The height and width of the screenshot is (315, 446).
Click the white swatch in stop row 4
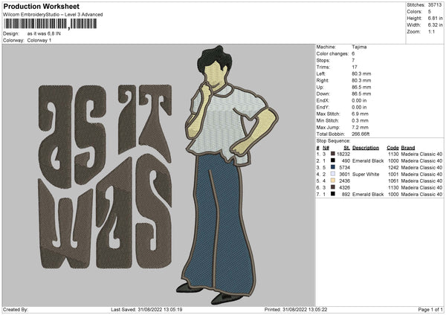coord(333,174)
